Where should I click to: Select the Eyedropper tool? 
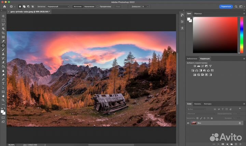(3, 42)
